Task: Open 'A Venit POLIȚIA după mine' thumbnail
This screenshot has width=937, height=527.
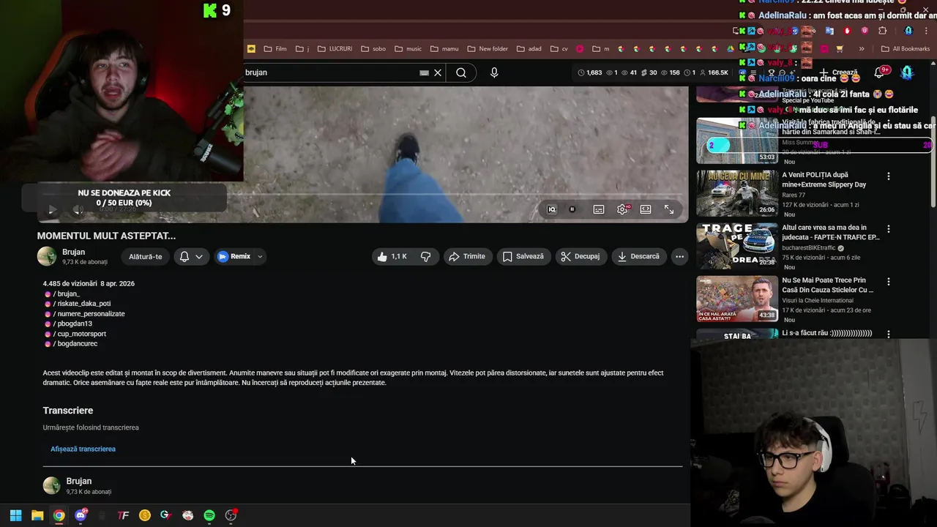Action: (737, 193)
